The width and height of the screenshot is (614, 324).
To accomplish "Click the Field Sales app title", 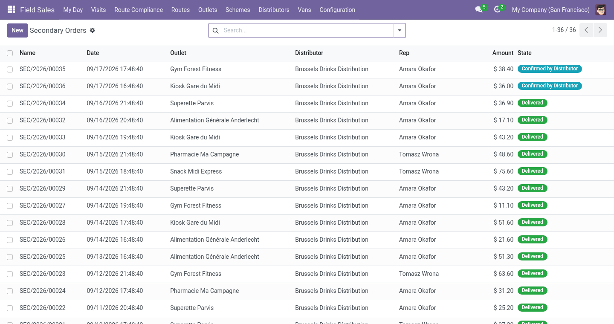I will pyautogui.click(x=37, y=9).
